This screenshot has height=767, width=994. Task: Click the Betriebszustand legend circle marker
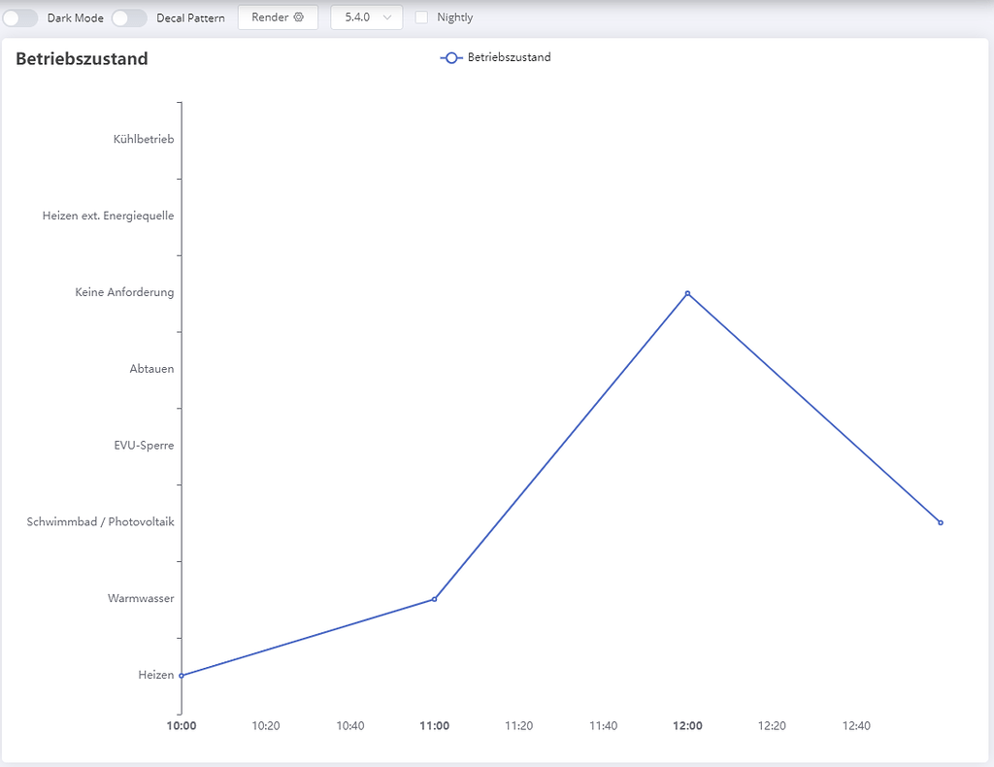click(x=449, y=57)
